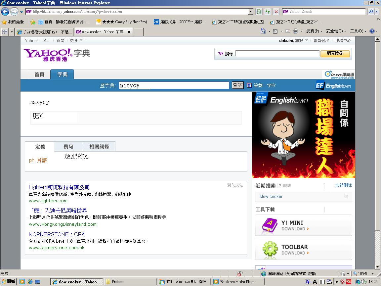
Task: Click the 全部刪除 link
Action: click(343, 185)
